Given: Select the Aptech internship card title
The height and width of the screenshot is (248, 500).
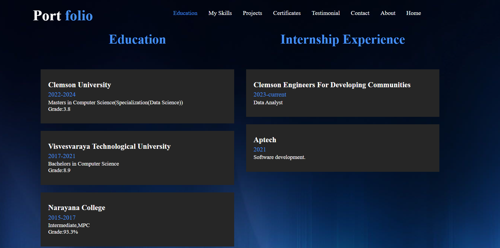Looking at the screenshot, I should click(x=265, y=140).
